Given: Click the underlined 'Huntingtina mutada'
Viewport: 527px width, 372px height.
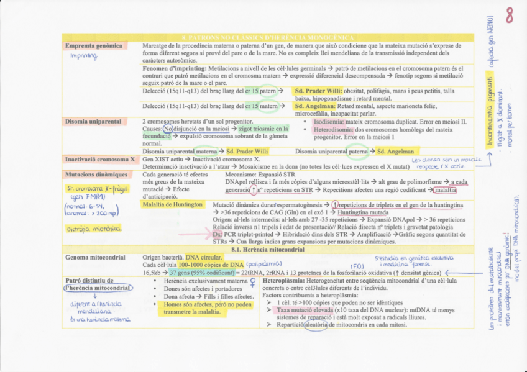Looking at the screenshot, I should 363,212.
